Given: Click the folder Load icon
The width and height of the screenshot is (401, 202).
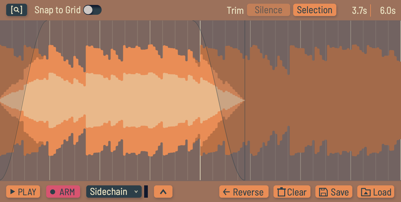Looking at the screenshot, I should tap(366, 192).
